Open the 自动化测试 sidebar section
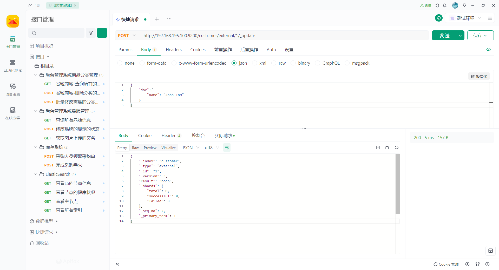This screenshot has height=270, width=499. coord(12,65)
